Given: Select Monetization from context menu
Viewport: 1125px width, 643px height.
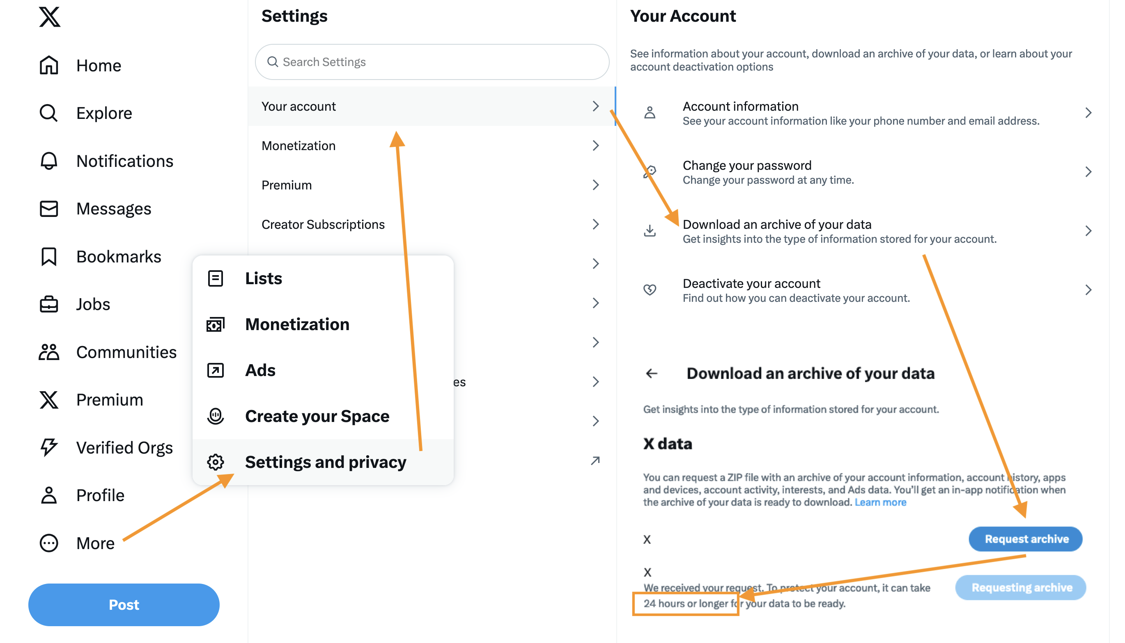Looking at the screenshot, I should [298, 324].
